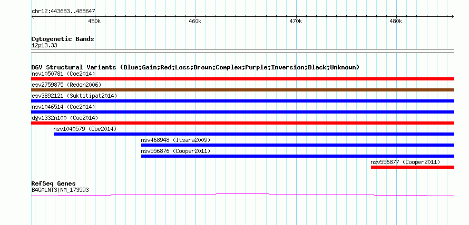
Task: Select the nsv1046514 (Coe2014) label
Action: coord(63,107)
